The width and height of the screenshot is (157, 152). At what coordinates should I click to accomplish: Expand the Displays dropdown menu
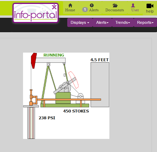click(x=80, y=22)
